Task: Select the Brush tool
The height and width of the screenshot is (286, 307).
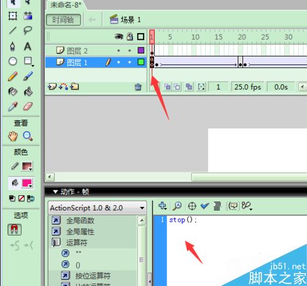Action: 28,76
